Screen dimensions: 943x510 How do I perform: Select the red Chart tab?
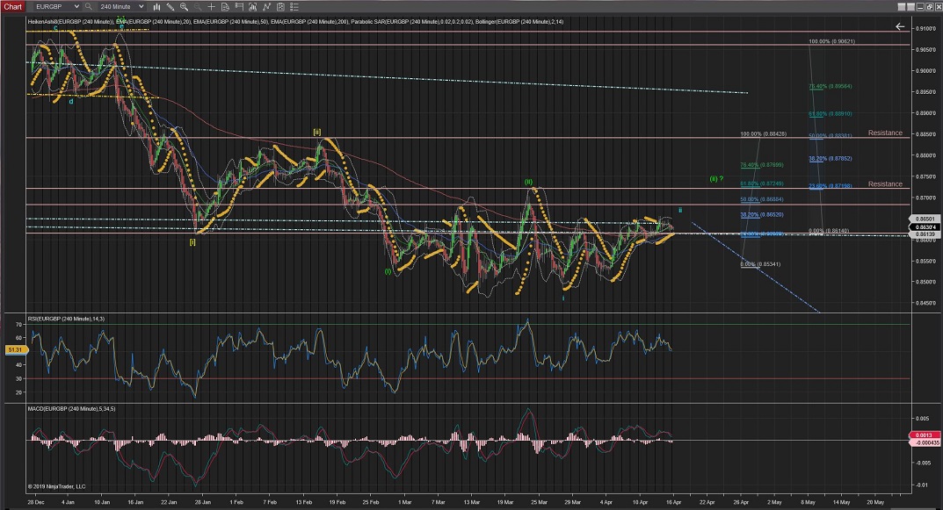(x=12, y=7)
